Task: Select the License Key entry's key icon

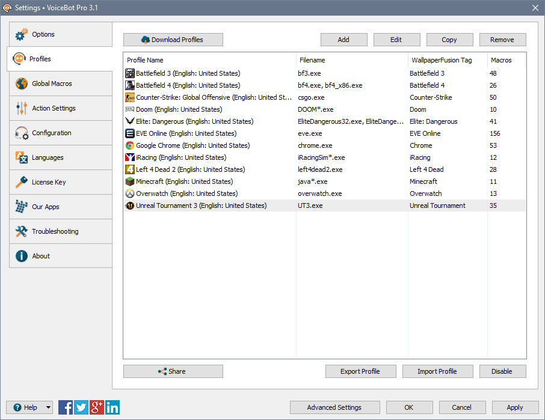Action: (x=20, y=182)
